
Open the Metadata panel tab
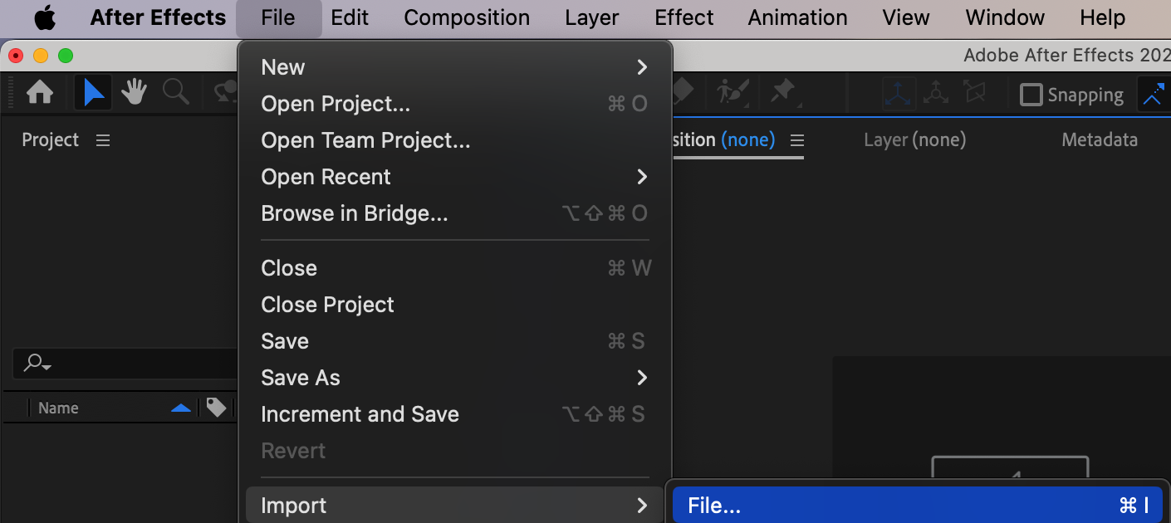pos(1099,140)
